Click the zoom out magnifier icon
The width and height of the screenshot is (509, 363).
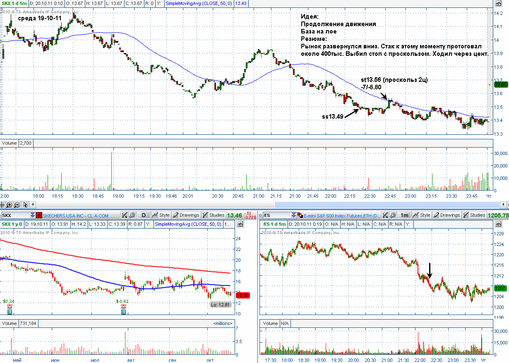(17, 205)
